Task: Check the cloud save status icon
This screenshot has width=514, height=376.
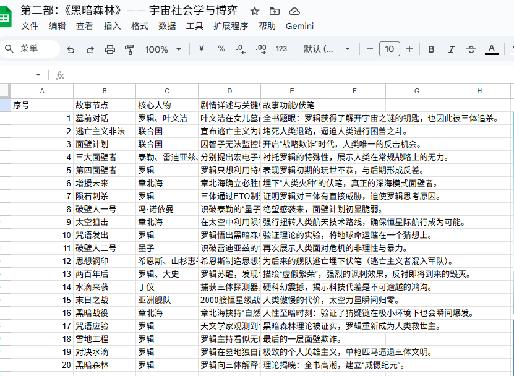Action: pos(294,11)
